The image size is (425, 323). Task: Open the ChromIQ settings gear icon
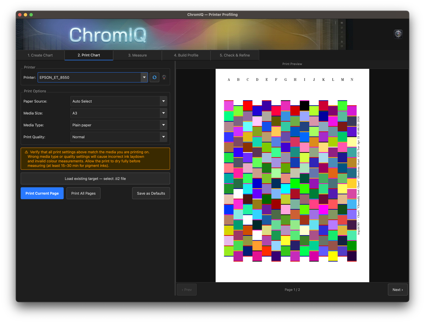tap(398, 34)
